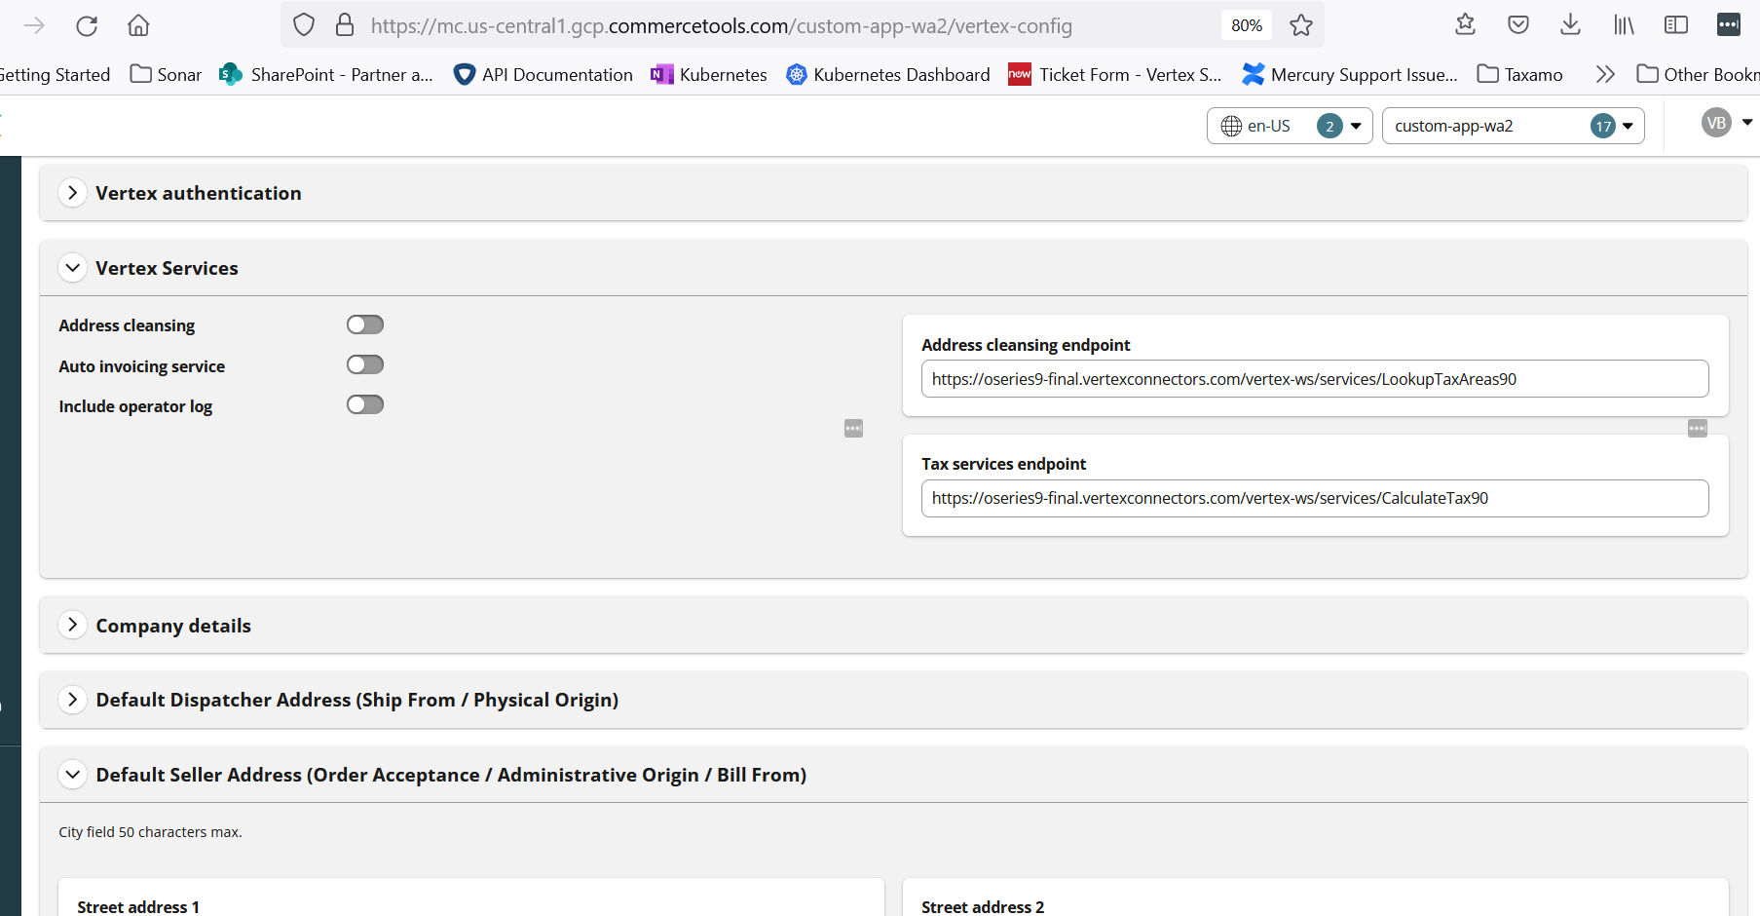Open the Firefox Library icon

pos(1623,25)
